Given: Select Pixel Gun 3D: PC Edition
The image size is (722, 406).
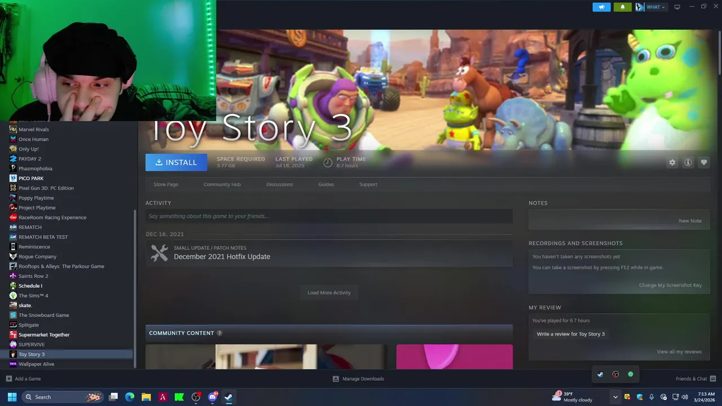Looking at the screenshot, I should tap(46, 188).
